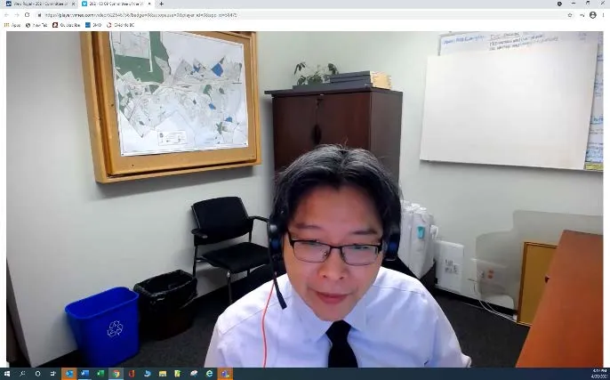Viewport: 610px width, 380px height.
Task: Open Task View on the taskbar
Action: pos(53,374)
